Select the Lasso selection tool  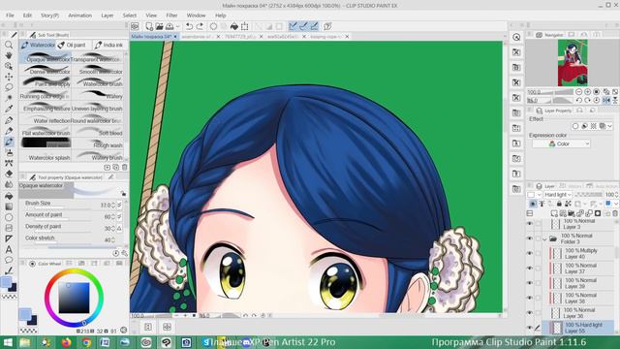click(x=9, y=87)
